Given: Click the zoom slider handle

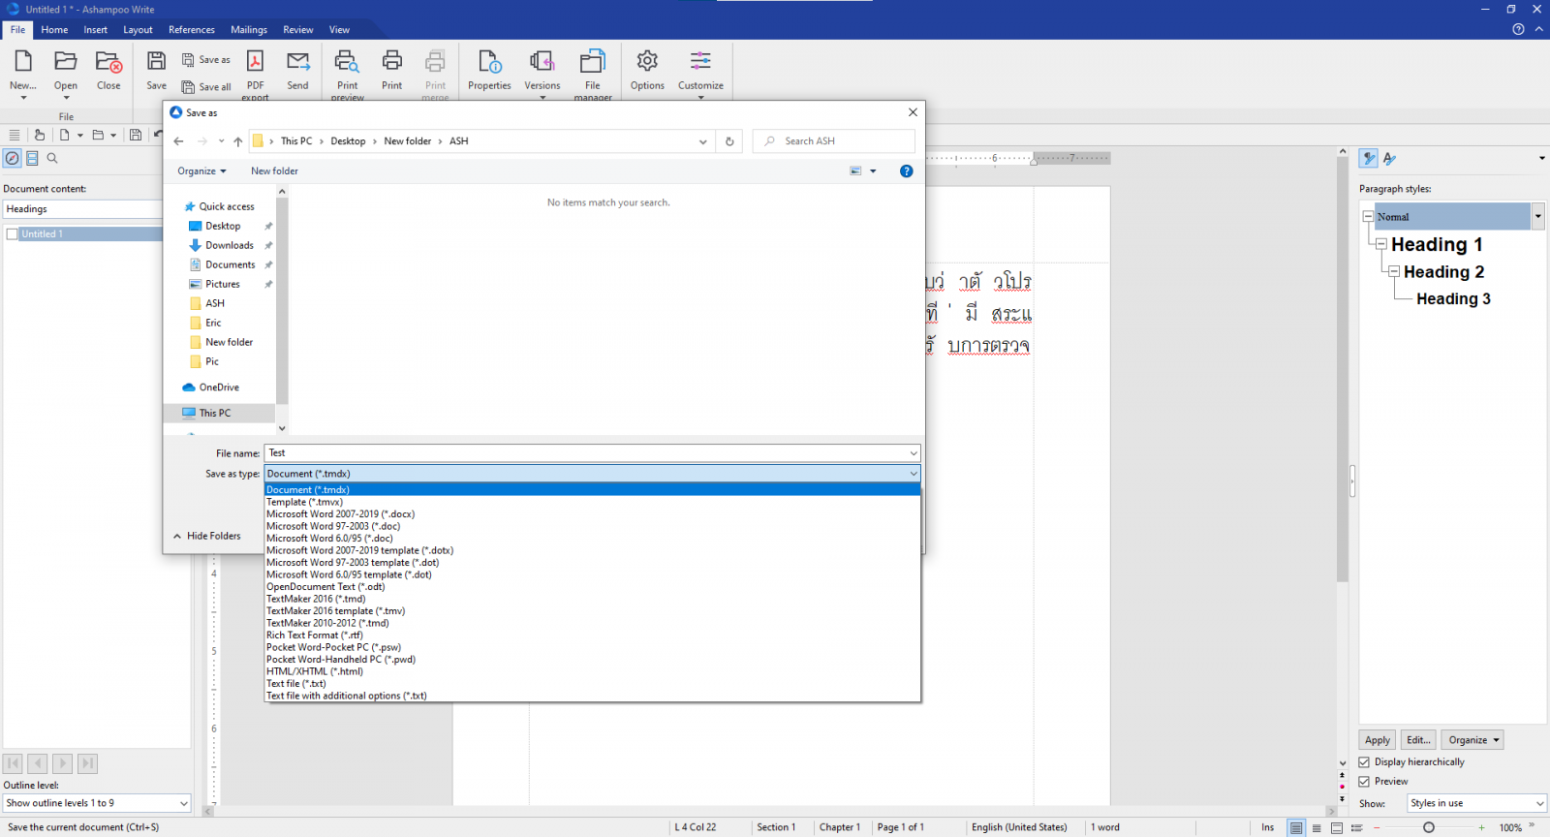Looking at the screenshot, I should (1428, 827).
